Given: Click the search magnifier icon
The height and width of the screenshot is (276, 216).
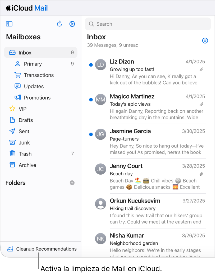Looking at the screenshot, I should (91, 24).
